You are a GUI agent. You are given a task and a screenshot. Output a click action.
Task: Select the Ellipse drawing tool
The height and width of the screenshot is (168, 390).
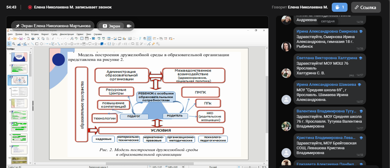(42, 44)
